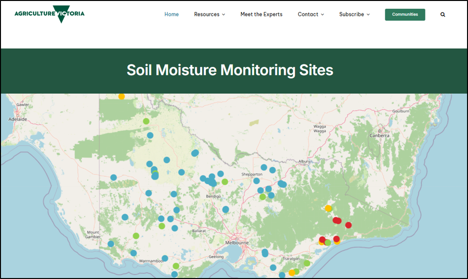Expand the Contact dropdown chevron
Viewport: 468px width, 279px height.
pos(322,15)
